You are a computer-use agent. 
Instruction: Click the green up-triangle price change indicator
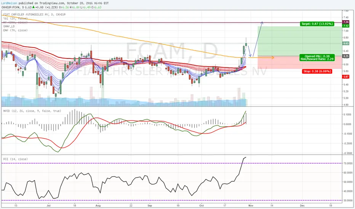33,7
